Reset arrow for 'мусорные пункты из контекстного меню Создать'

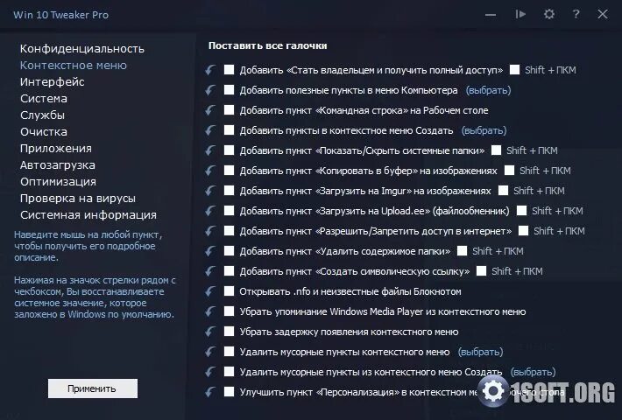pos(210,372)
